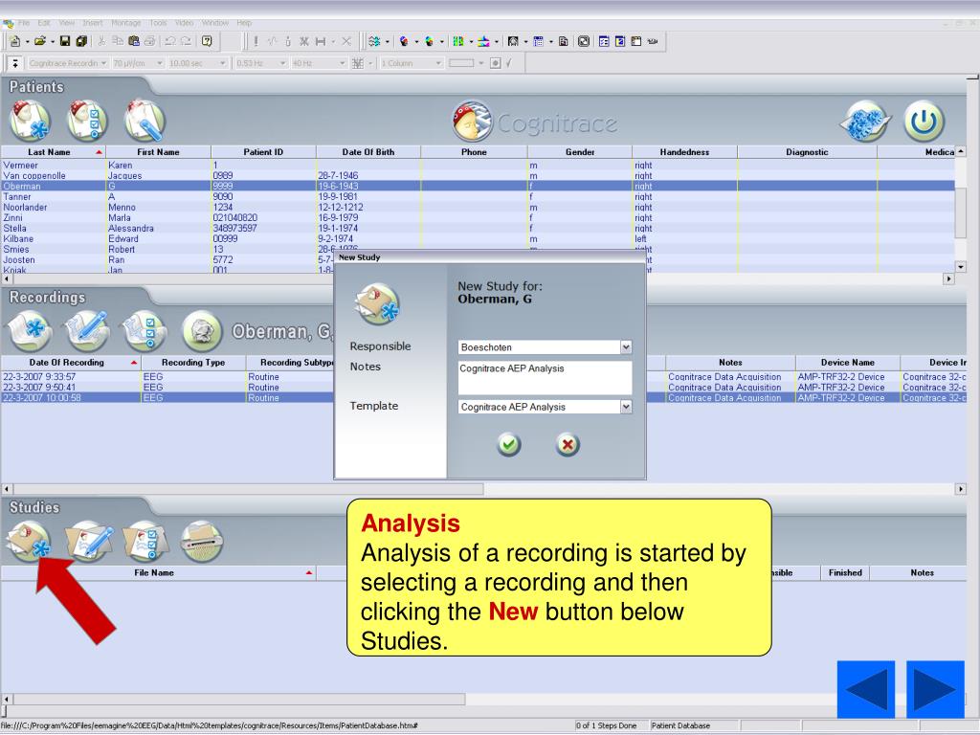Open study properties checklist icon under Studies
Image resolution: width=980 pixels, height=735 pixels.
pyautogui.click(x=145, y=542)
